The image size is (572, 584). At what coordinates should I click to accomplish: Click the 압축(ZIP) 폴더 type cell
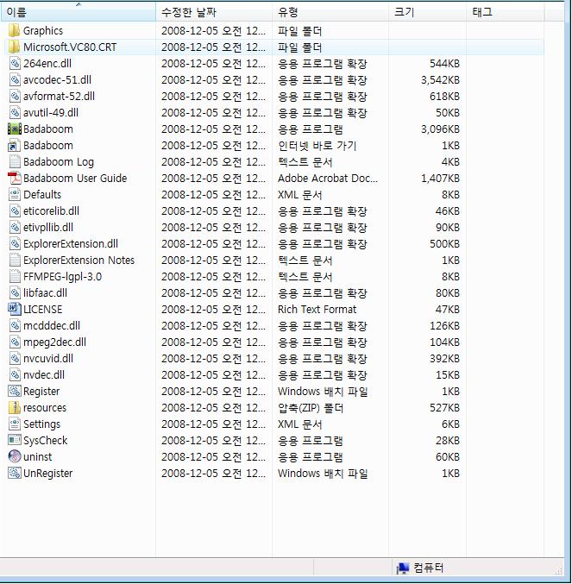(x=311, y=408)
